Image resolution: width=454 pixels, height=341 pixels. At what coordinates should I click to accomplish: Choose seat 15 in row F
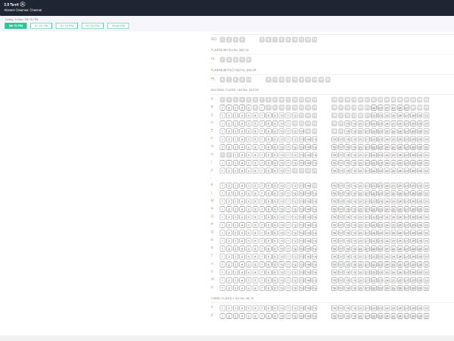[x=315, y=139]
